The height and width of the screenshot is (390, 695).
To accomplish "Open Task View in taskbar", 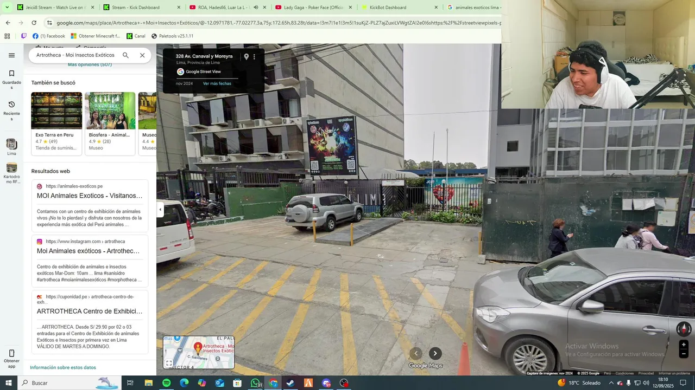I will (130, 383).
